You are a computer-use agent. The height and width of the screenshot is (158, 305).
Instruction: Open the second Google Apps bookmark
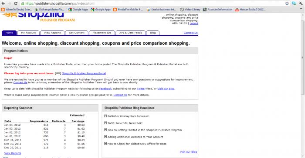tap(101, 9)
